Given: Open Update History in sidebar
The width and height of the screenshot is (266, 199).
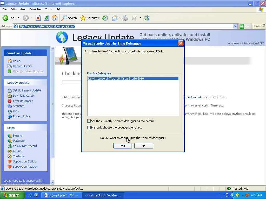Looking at the screenshot, I should 22,66.
